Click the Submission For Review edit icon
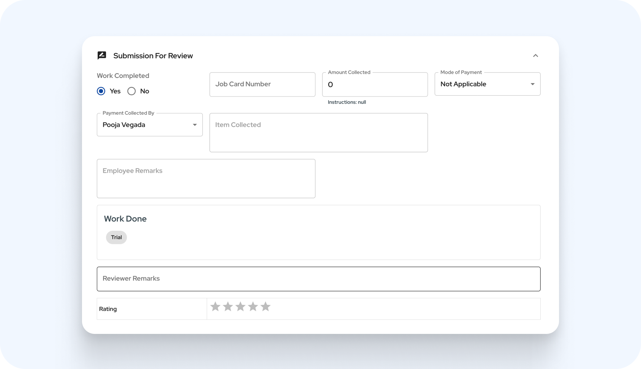 click(102, 56)
